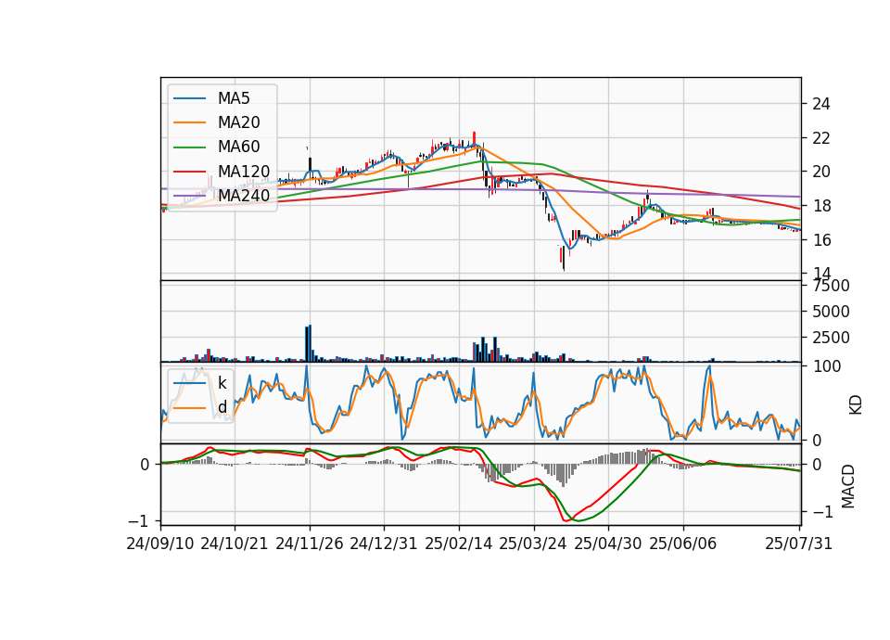
Task: Click the MA120 legend label
Action: coord(244,172)
